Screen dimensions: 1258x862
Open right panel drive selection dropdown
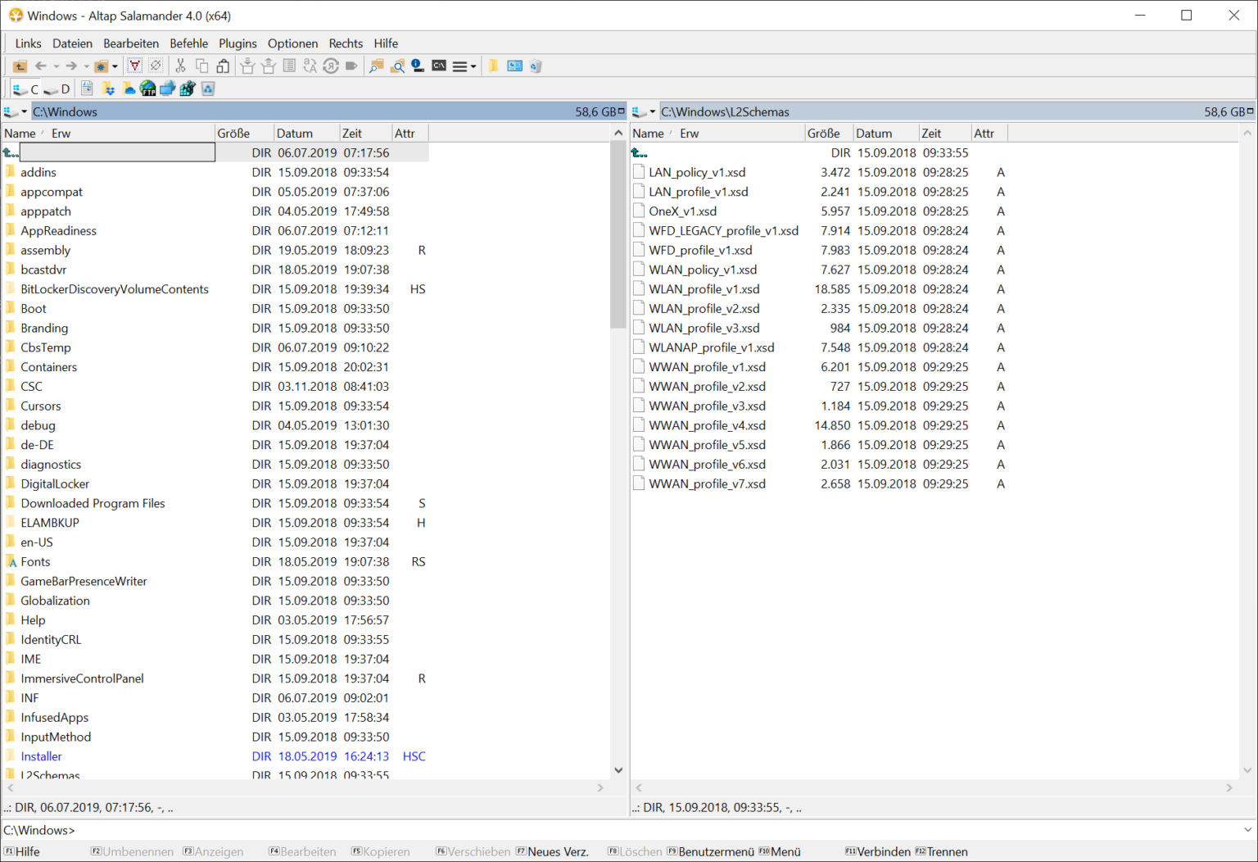tap(645, 112)
